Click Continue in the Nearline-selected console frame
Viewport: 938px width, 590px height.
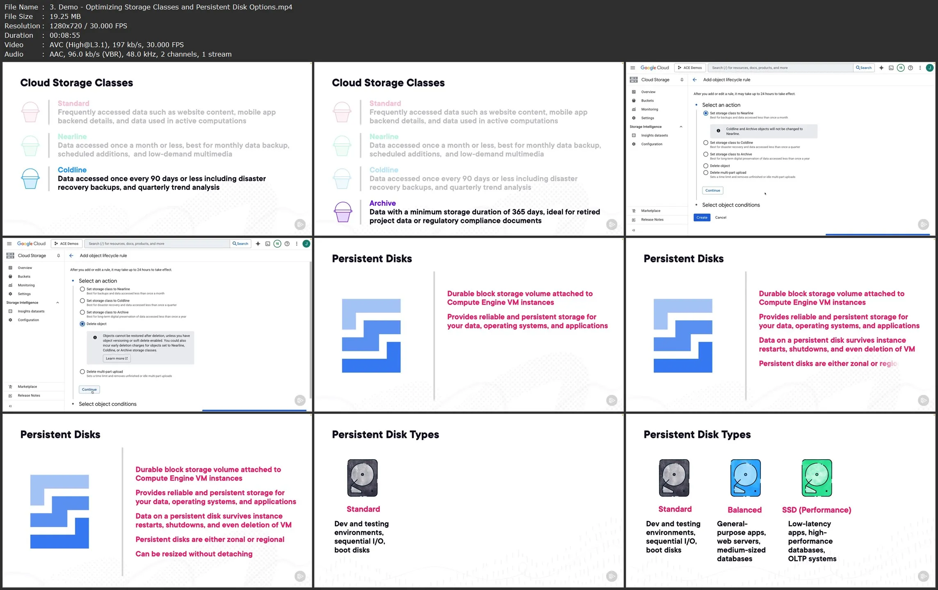coord(713,191)
